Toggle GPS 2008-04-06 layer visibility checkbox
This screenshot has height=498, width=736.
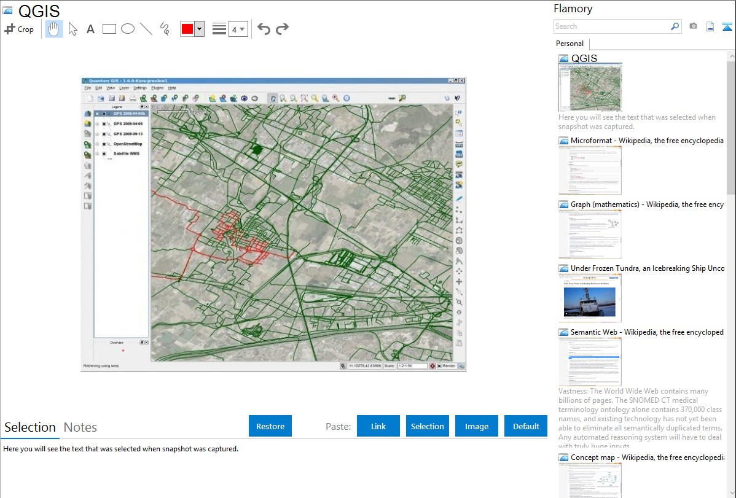pyautogui.click(x=104, y=124)
